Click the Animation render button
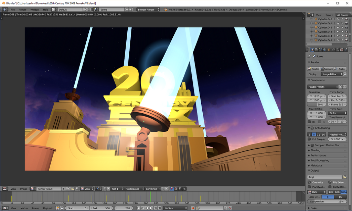Screen dimensions: 352x211 tap(327, 69)
